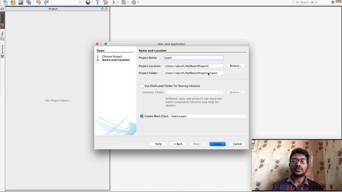
Task: Click the Profile Project icon
Action: tap(134, 2)
